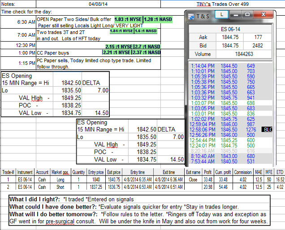
Task: Click the Instrument column header
Action: [25, 172]
